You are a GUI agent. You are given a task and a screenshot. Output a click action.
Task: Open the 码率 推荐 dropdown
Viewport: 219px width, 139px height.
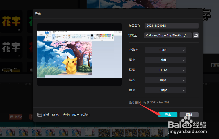165,60
